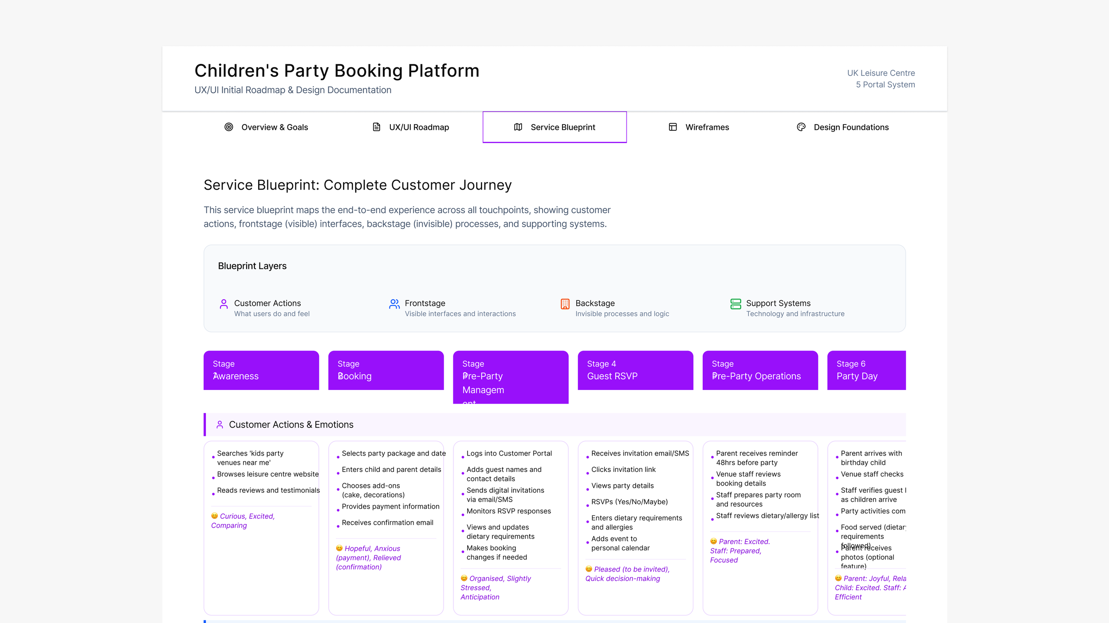
Task: Click the Support Systems server icon
Action: [736, 304]
